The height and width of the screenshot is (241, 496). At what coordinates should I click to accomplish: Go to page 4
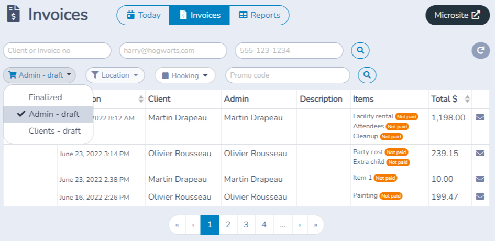[264, 225]
